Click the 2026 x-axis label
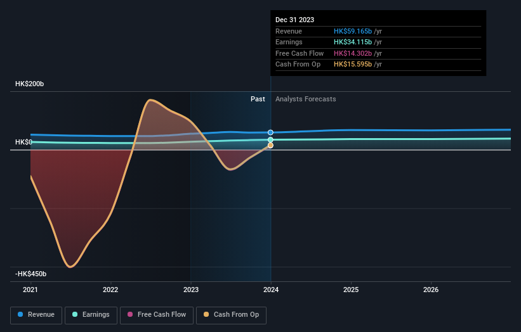Image resolution: width=521 pixels, height=332 pixels. (x=431, y=290)
